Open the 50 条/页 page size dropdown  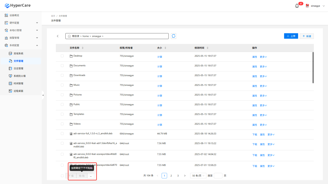198,176
